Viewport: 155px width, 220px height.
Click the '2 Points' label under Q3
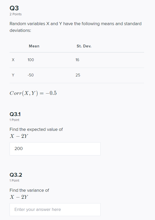(x=15, y=14)
